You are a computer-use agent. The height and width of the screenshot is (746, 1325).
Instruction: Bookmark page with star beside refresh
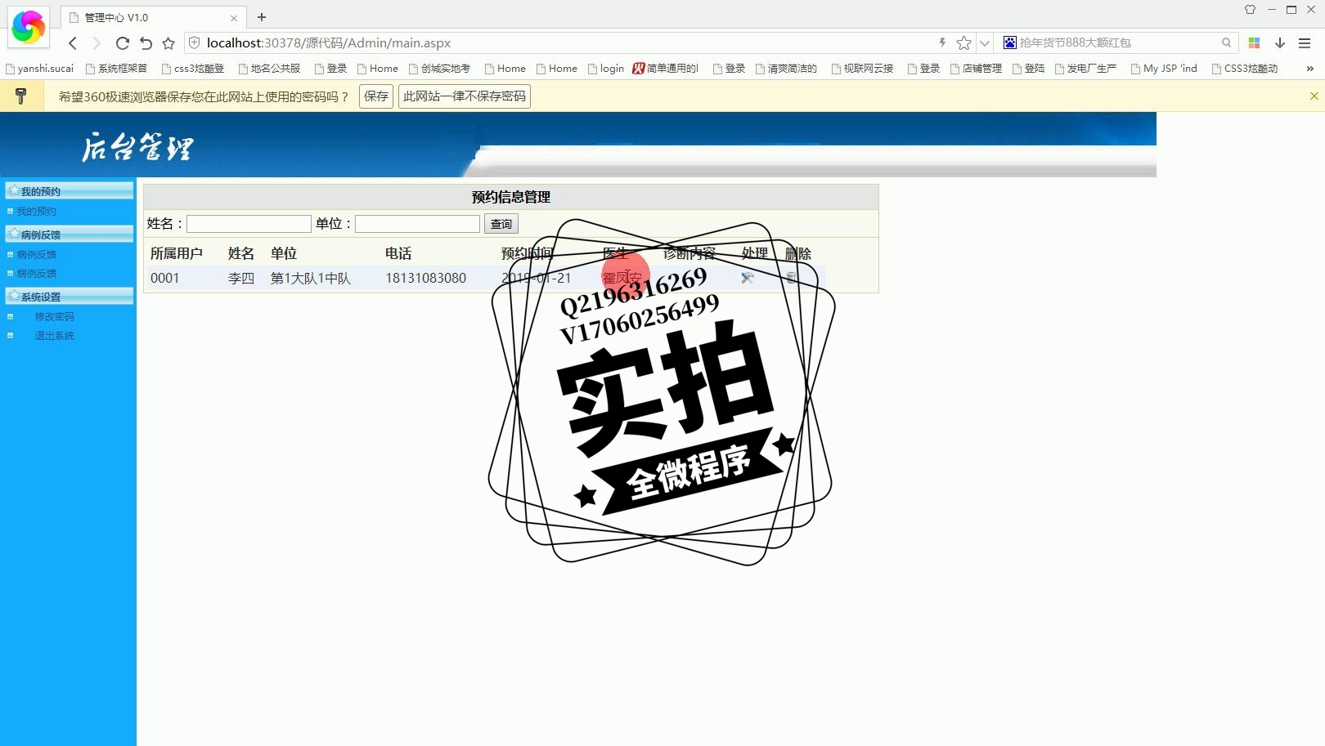pos(168,43)
